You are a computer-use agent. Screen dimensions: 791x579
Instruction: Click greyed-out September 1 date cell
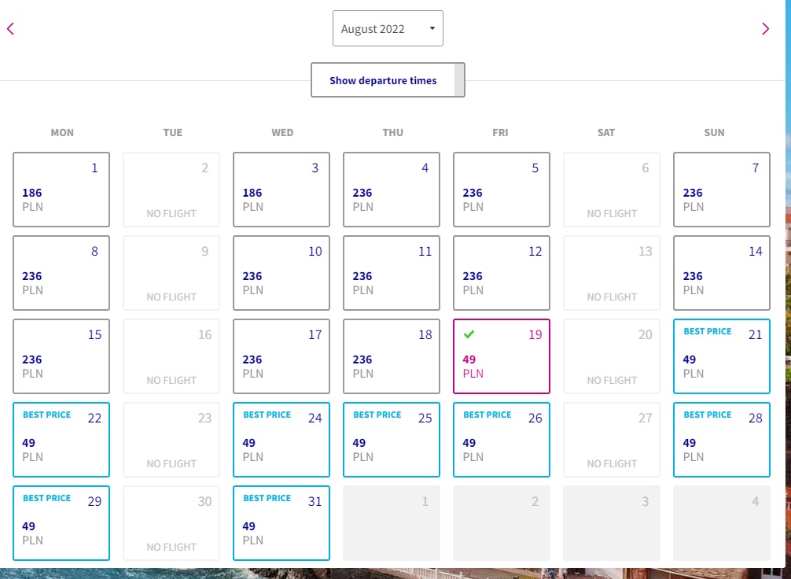pos(392,522)
